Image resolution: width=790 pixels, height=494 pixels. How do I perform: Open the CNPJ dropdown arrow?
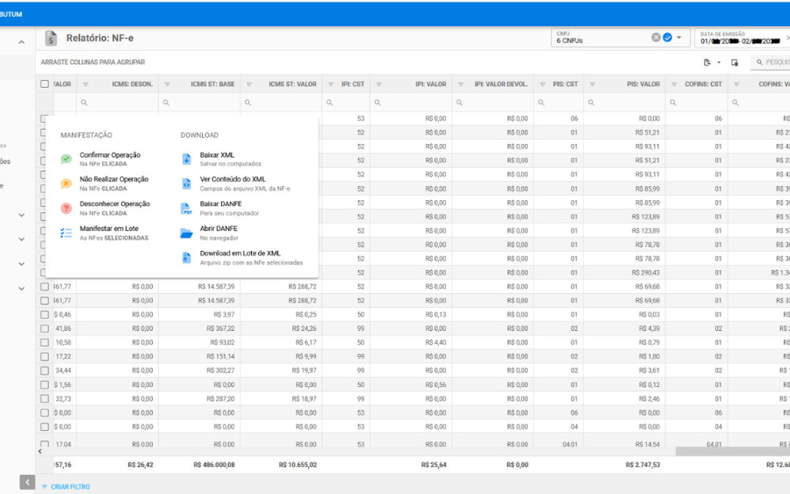pos(679,38)
